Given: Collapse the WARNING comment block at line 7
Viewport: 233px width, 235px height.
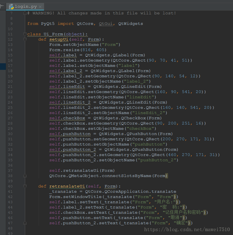Looking at the screenshot, I should (x=25, y=13).
